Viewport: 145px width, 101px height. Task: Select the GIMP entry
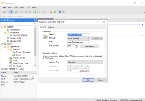tap(15, 61)
